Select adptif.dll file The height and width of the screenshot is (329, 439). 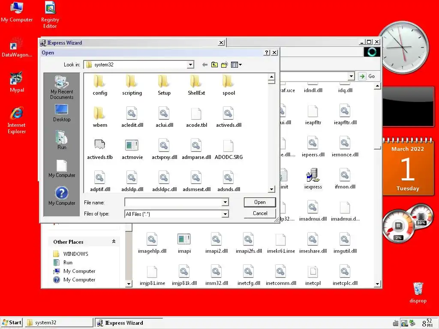[x=99, y=181]
